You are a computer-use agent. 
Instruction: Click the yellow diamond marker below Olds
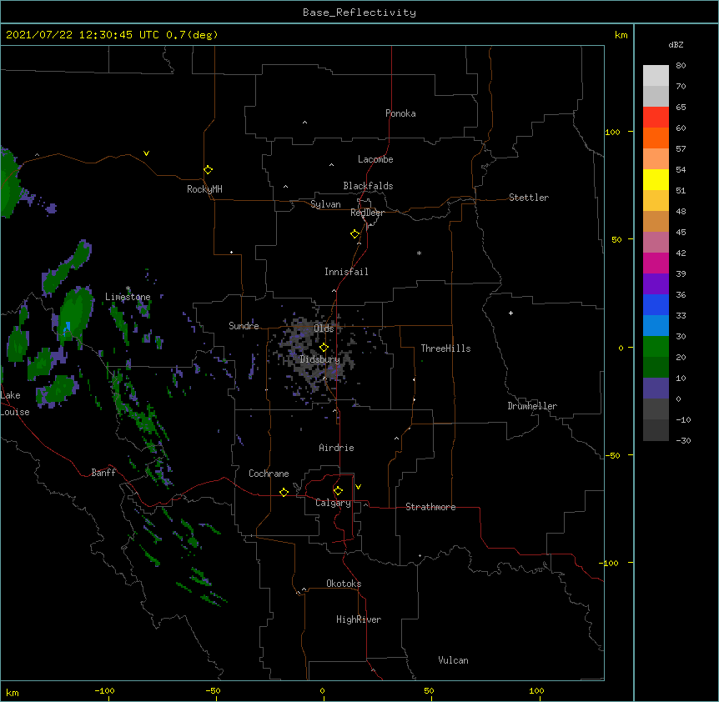click(x=324, y=348)
